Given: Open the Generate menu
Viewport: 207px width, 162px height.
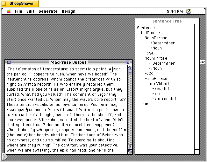Looking at the screenshot, I should pyautogui.click(x=48, y=11).
